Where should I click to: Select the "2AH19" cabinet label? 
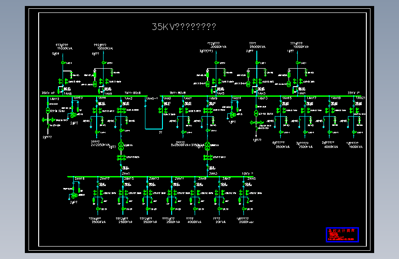[80, 179]
